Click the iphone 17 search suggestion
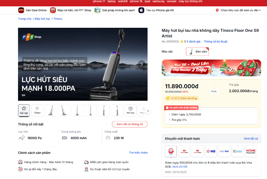Image resolution: width=267 pixels, height=179 pixels. click(99, 1)
